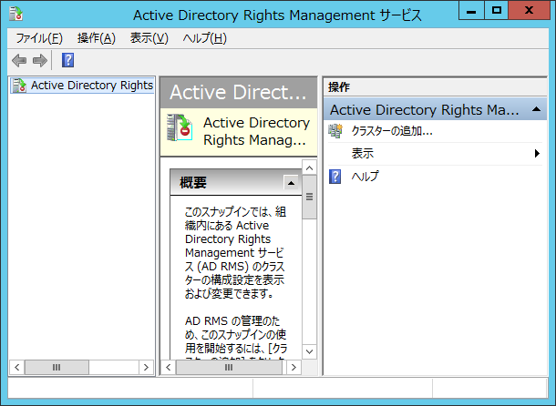Click the center pane scroll right arrow
Screen dimensions: 556x406
pos(293,368)
